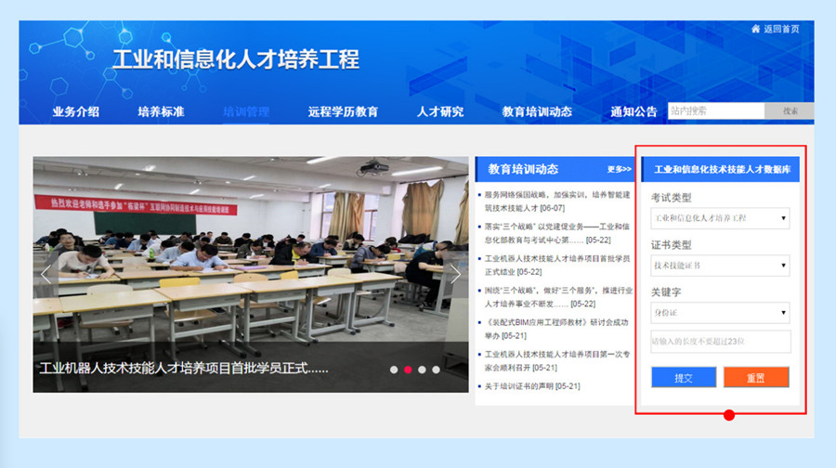
Task: Open the 业务介绍 menu item
Action: pyautogui.click(x=76, y=112)
